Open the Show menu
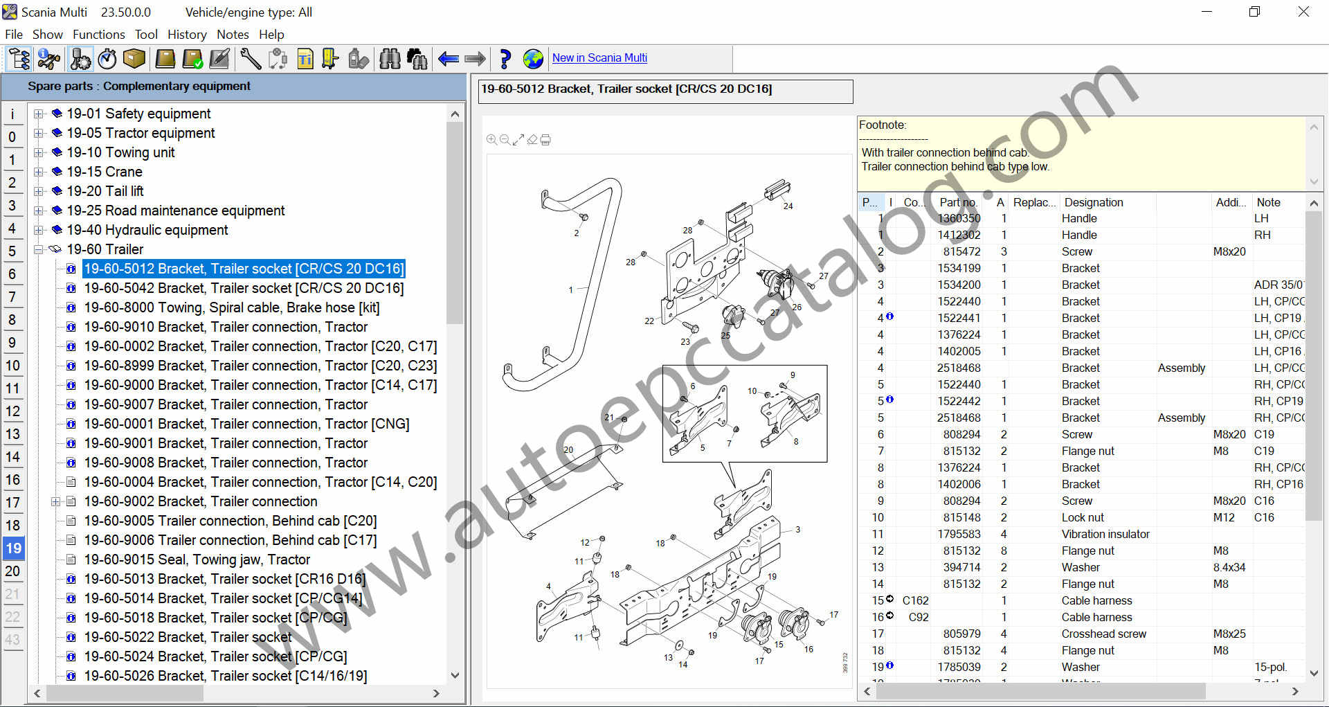 click(47, 35)
